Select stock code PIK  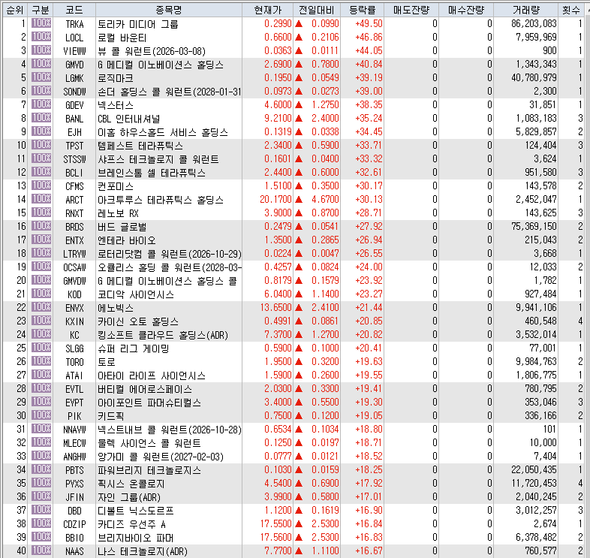tap(74, 416)
